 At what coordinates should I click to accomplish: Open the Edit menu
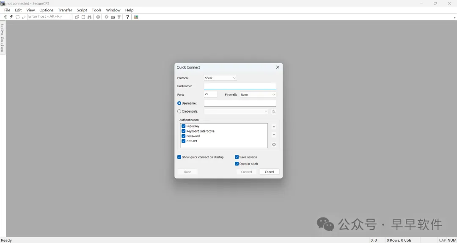pyautogui.click(x=18, y=10)
